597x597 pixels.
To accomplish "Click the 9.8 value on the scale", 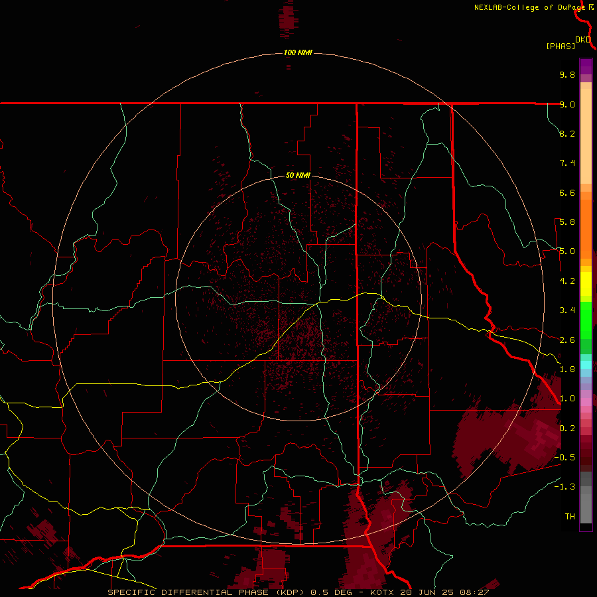I will [567, 74].
